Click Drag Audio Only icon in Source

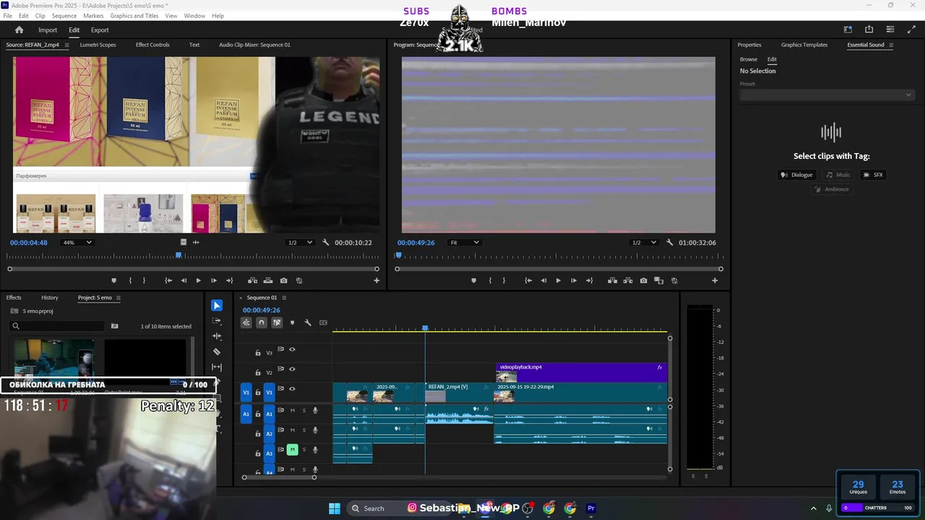click(x=196, y=243)
